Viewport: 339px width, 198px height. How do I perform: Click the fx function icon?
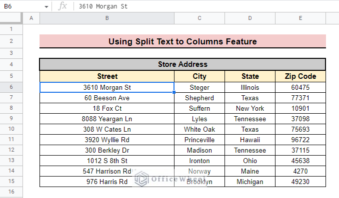(x=62, y=6)
